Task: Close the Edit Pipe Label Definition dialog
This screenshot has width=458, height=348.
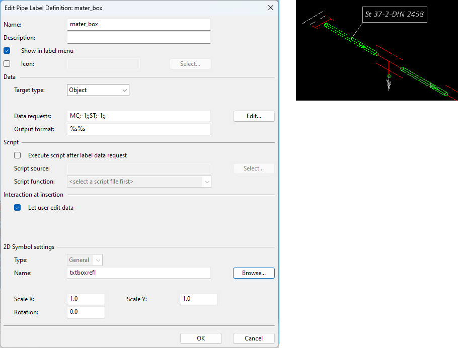Action: (271, 8)
